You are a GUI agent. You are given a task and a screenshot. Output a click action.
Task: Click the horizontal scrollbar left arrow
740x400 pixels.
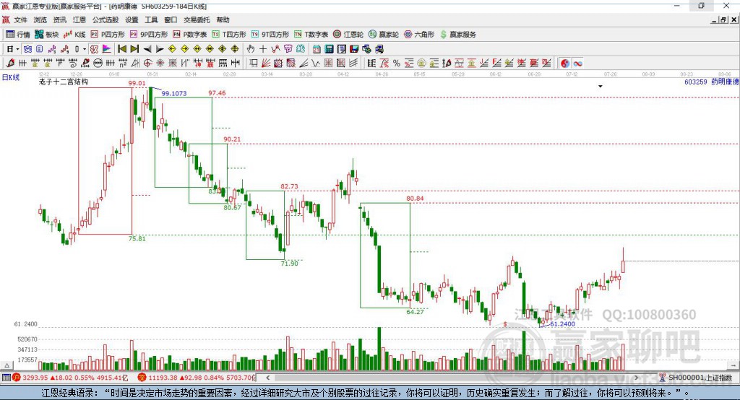[x=267, y=378]
